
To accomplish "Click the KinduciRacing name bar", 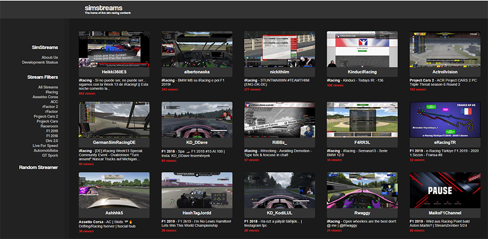I will pyautogui.click(x=362, y=72).
